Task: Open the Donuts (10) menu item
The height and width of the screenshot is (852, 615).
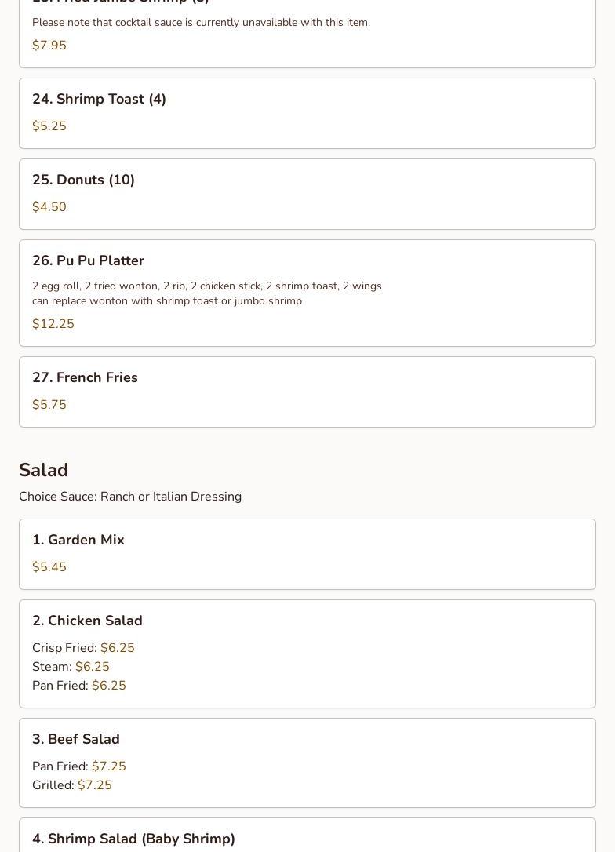Action: (x=83, y=180)
